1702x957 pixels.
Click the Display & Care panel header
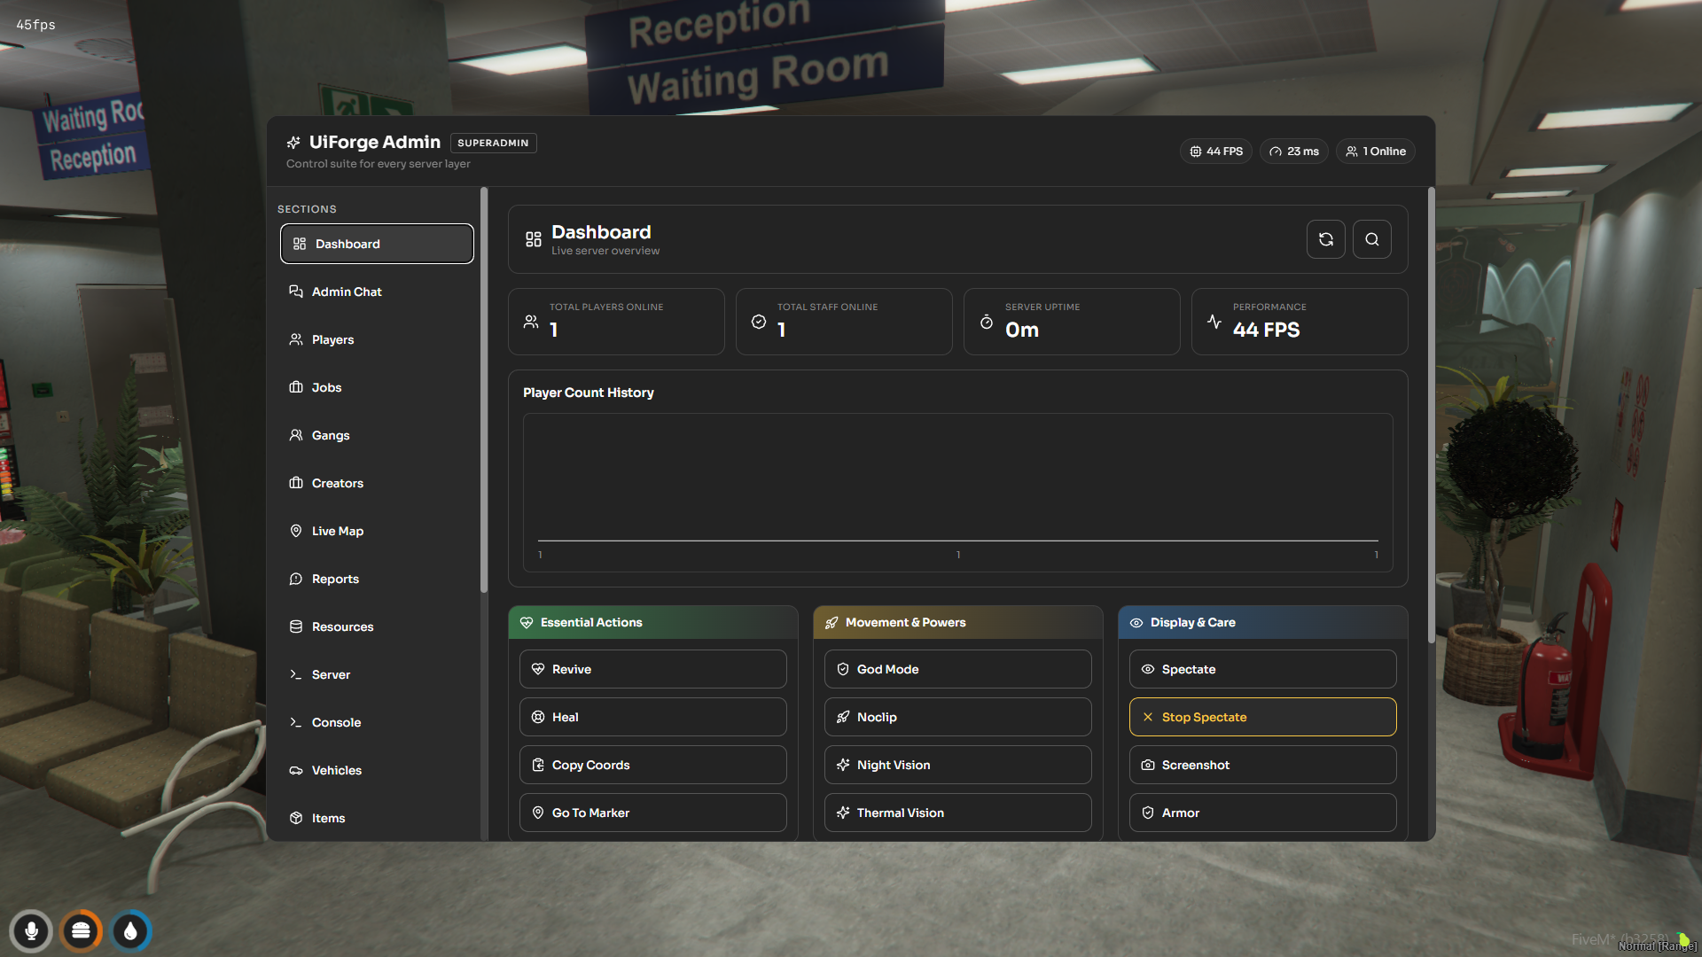coord(1262,623)
